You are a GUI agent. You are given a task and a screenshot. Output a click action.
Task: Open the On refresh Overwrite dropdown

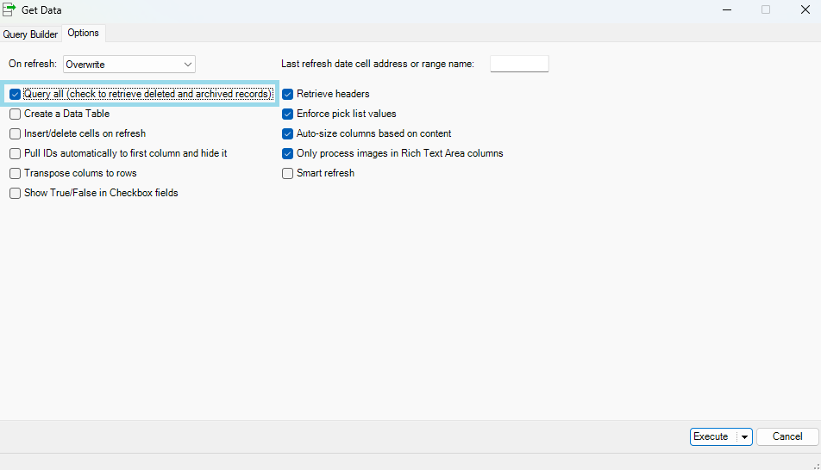coord(129,64)
